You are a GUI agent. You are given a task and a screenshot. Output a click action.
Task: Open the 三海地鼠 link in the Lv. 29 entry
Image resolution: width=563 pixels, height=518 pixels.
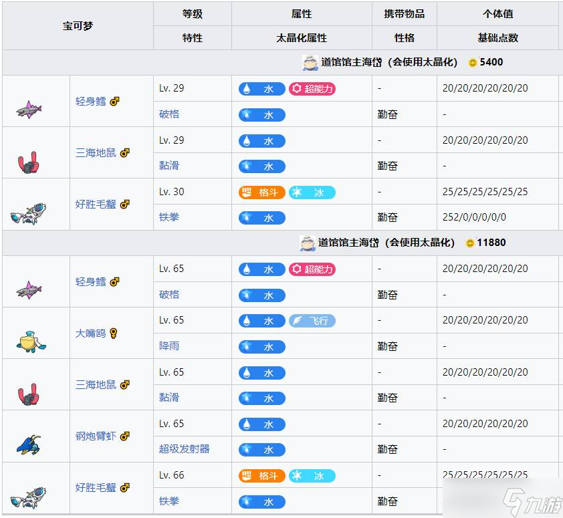click(96, 153)
